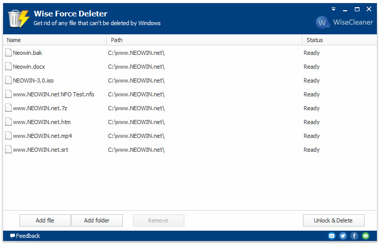
Task: Click the path of www.NEOWIN.net.7z row
Action: (x=136, y=108)
